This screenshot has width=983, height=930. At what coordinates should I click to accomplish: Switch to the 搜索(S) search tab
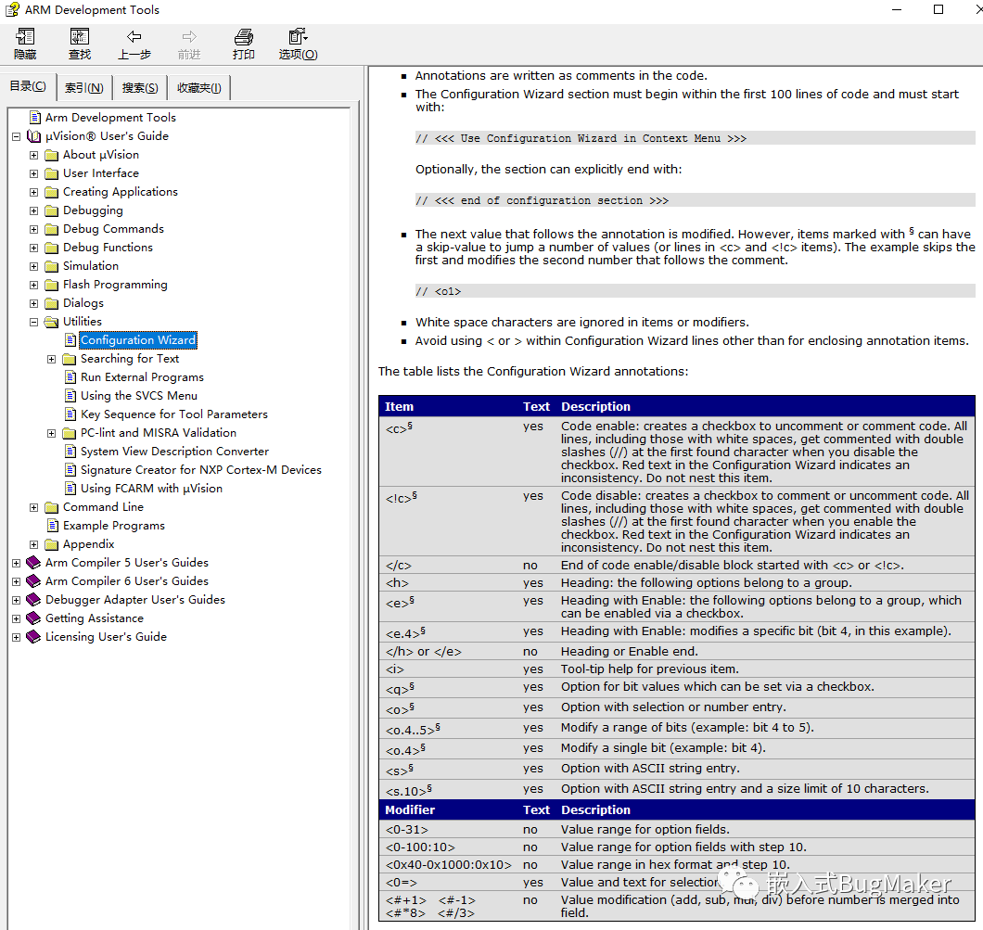[140, 88]
